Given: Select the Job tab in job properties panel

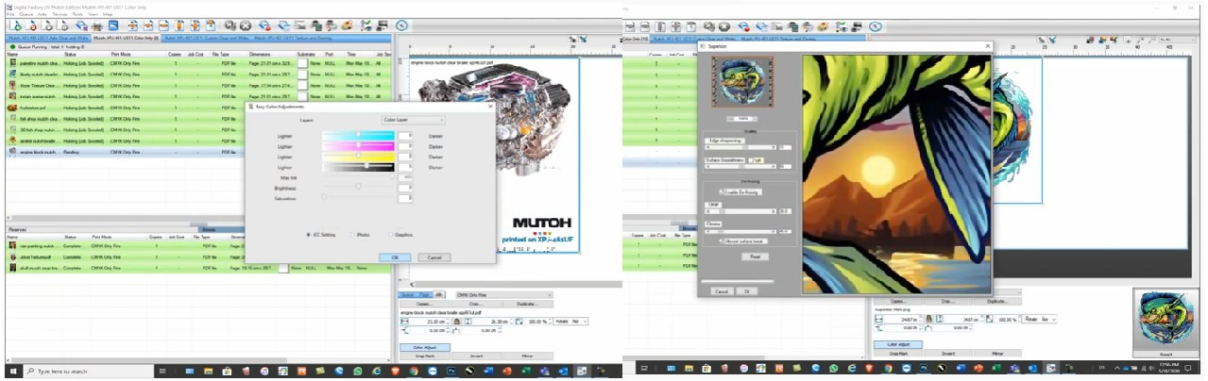Looking at the screenshot, I should click(x=437, y=294).
